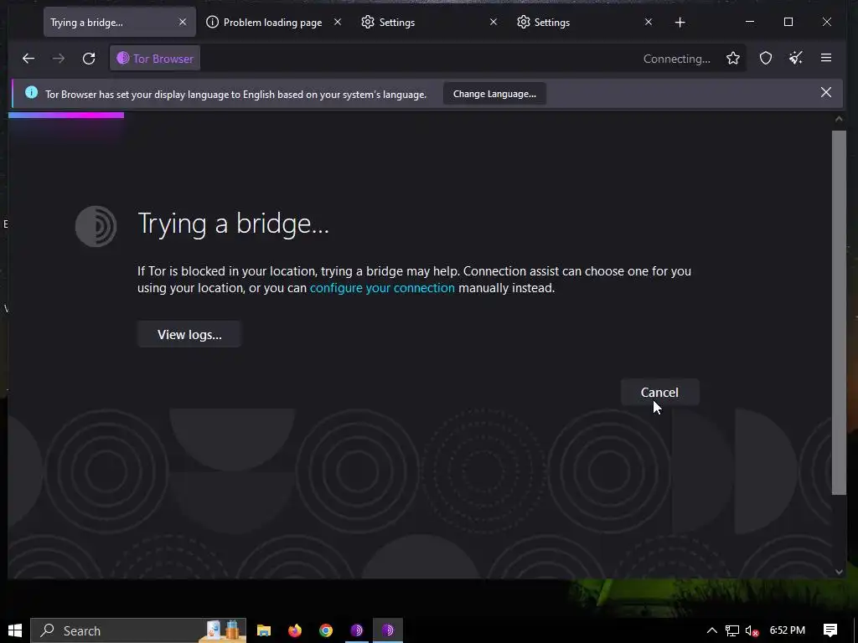The height and width of the screenshot is (643, 858).
Task: Go back with the back arrow
Action: click(x=28, y=59)
